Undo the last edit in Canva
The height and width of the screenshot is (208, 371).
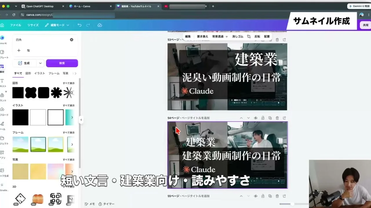pyautogui.click(x=79, y=25)
